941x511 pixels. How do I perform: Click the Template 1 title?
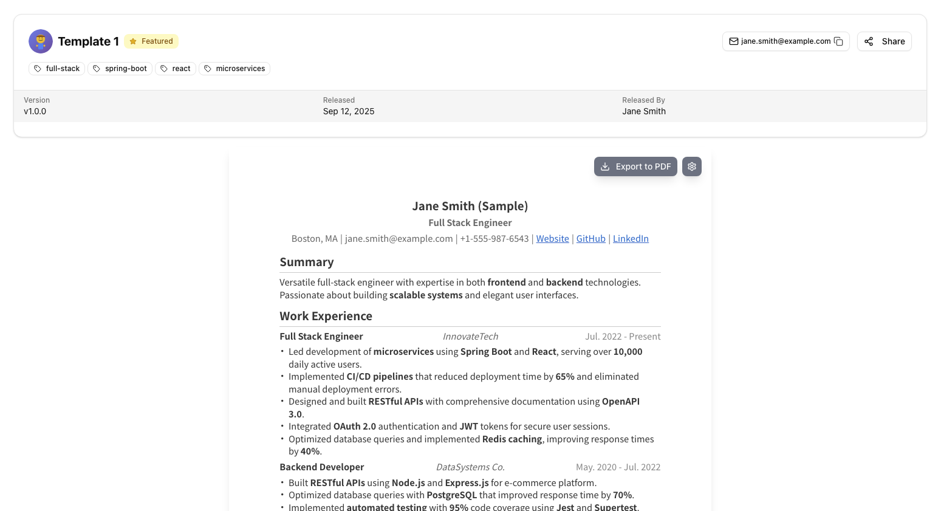tap(89, 41)
